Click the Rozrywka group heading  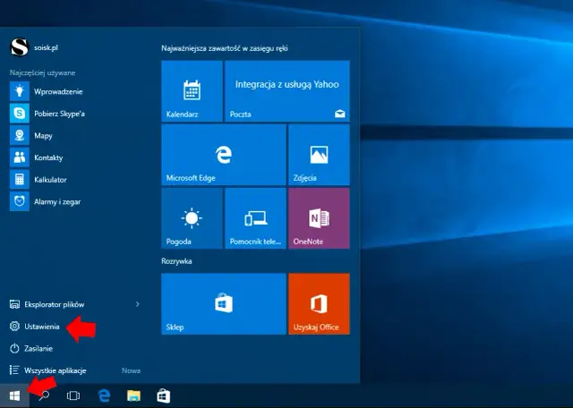[x=176, y=261]
